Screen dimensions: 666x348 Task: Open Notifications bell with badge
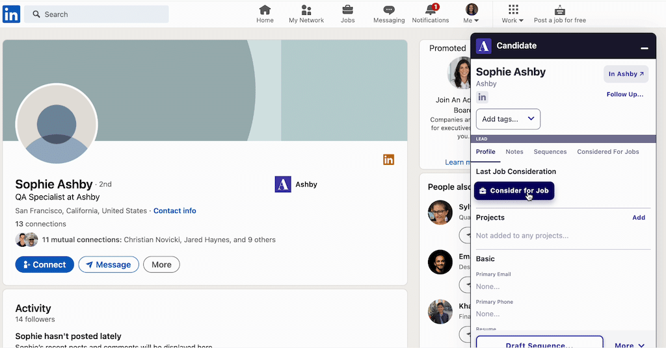click(x=431, y=14)
